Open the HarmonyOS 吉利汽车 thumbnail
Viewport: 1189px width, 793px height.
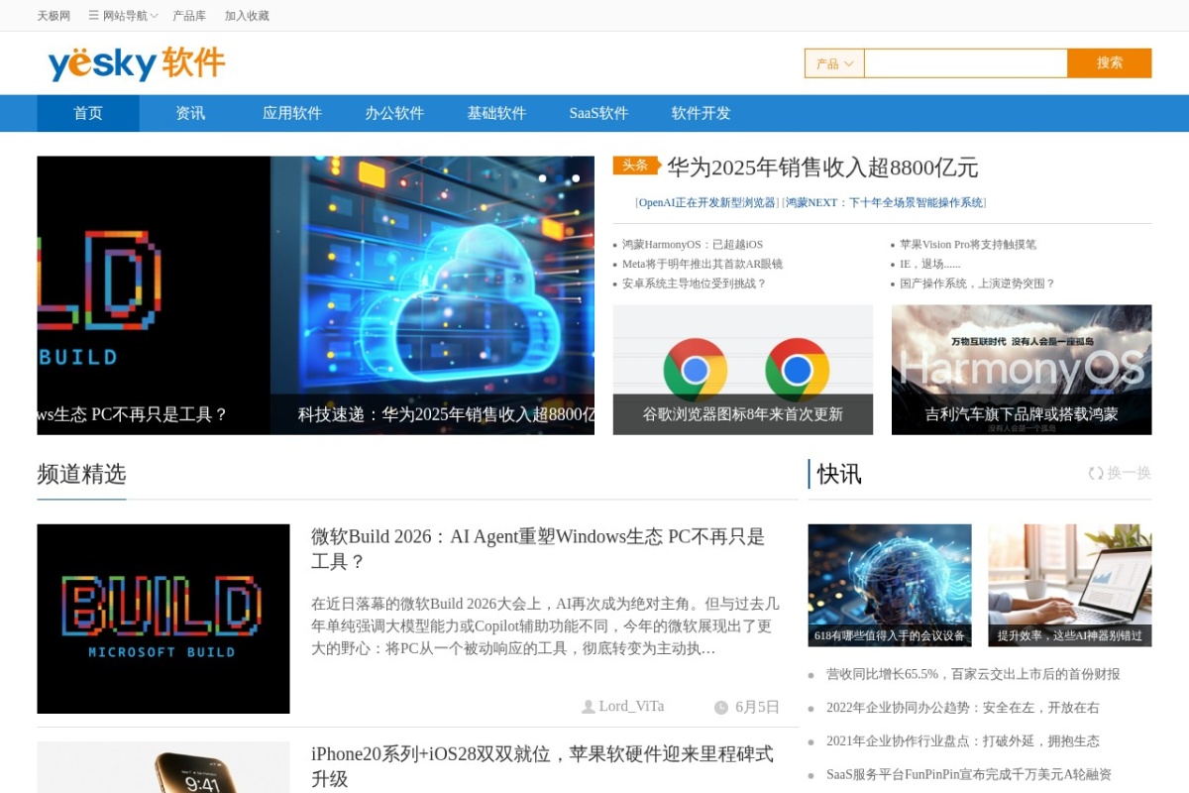(1022, 370)
